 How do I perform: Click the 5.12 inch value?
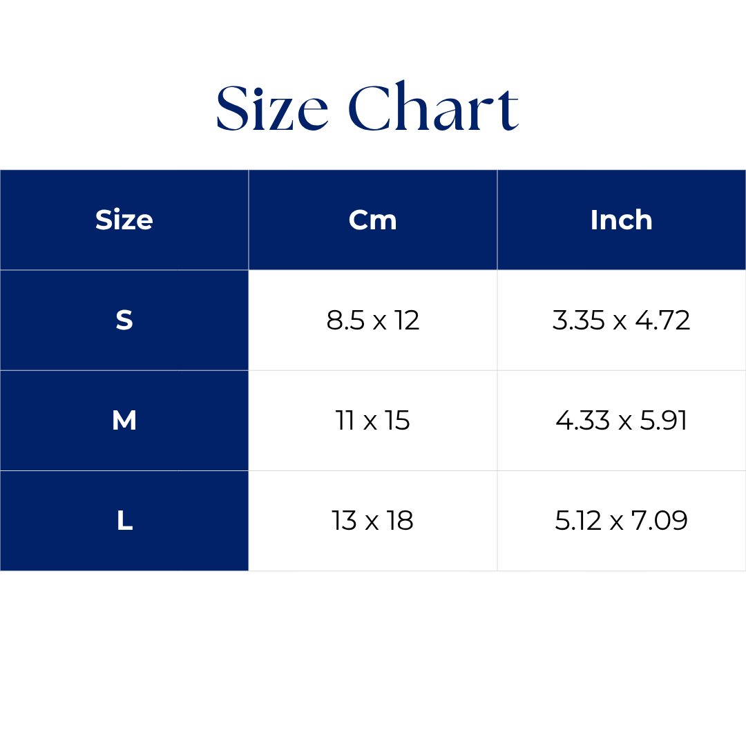point(579,521)
